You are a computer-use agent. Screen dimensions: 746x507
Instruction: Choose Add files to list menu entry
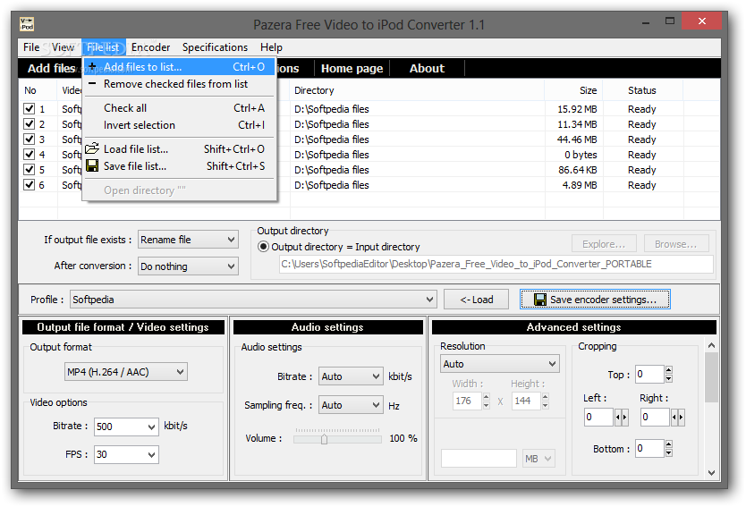(x=180, y=66)
